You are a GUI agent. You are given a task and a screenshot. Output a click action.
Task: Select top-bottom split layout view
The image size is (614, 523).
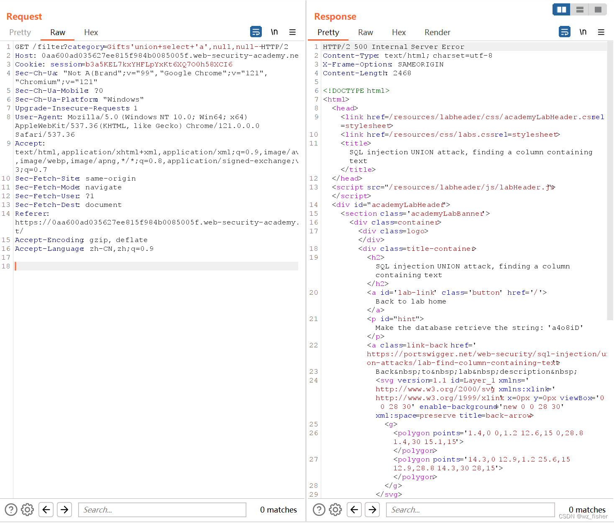[580, 9]
